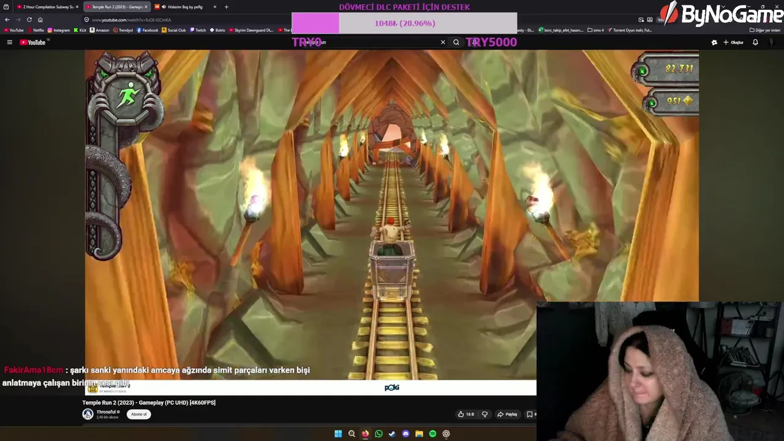Image resolution: width=784 pixels, height=441 pixels.
Task: Open Steam from the taskbar
Action: click(392, 434)
